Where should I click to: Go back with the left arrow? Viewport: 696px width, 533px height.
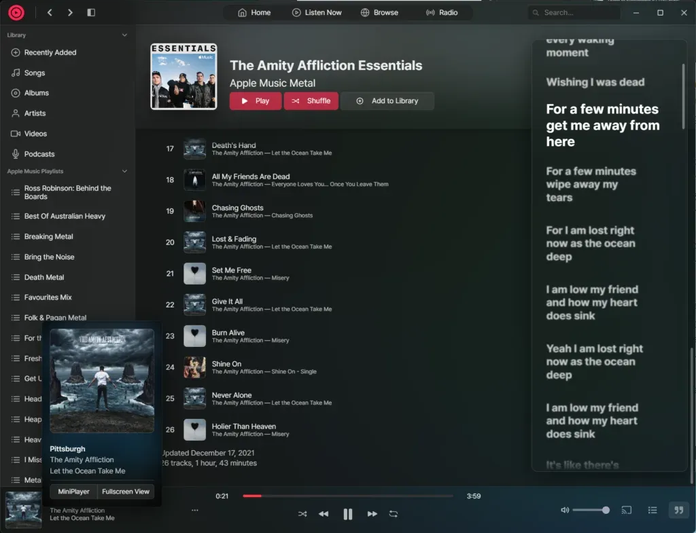[x=50, y=12]
